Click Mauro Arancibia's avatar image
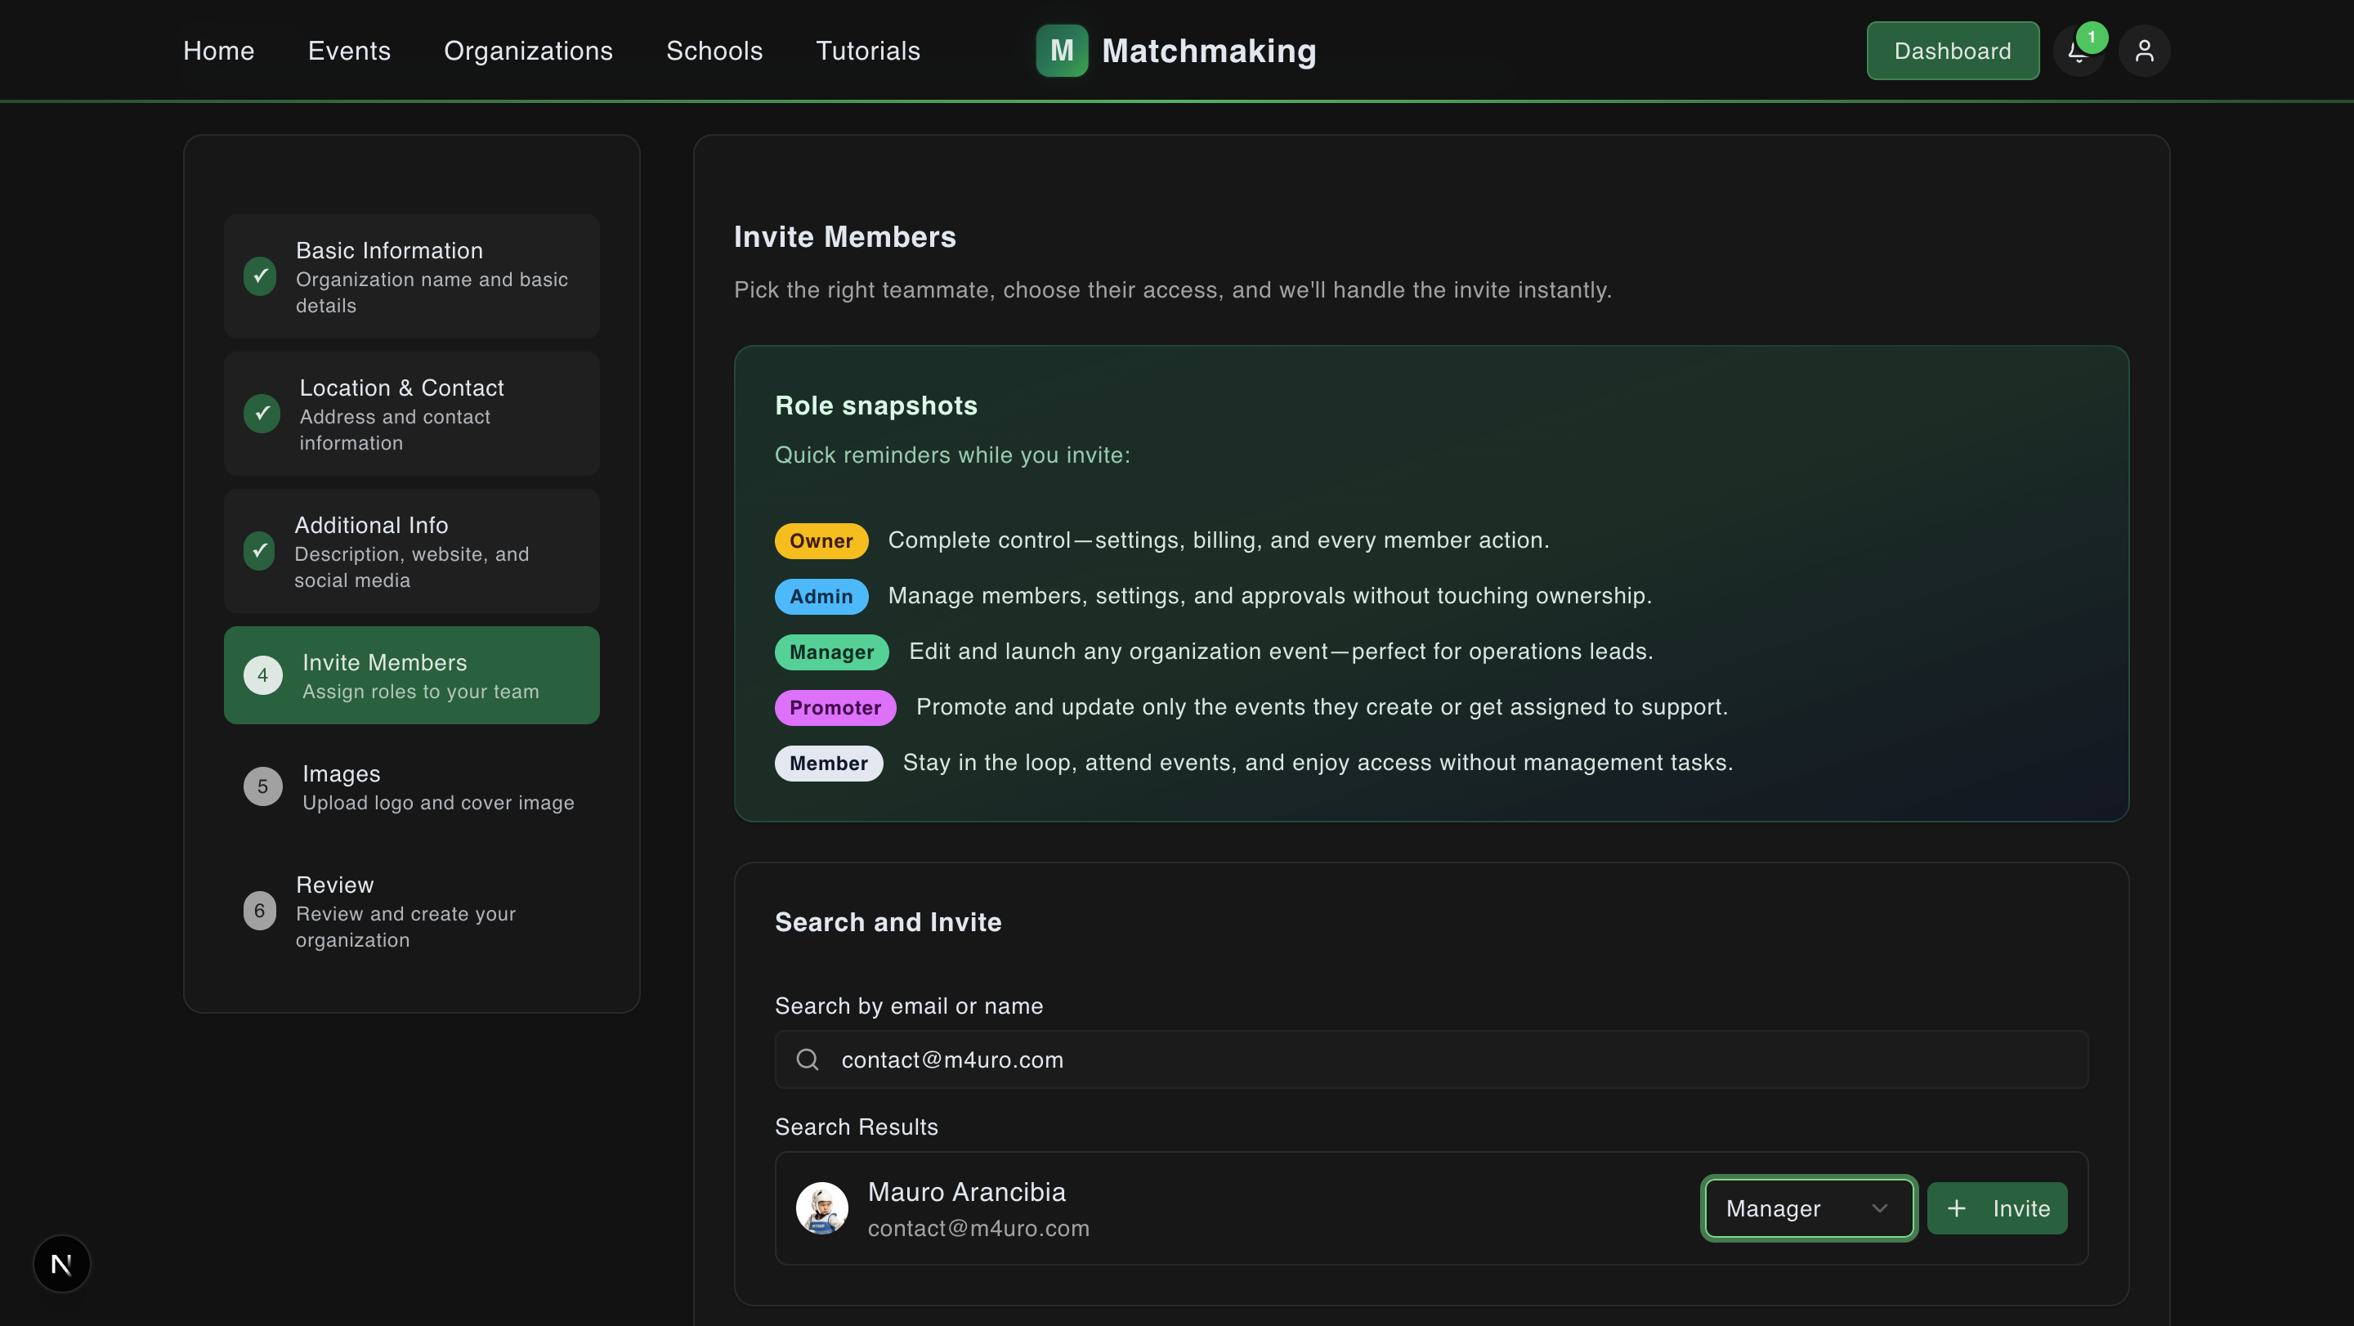The image size is (2354, 1326). [x=821, y=1208]
